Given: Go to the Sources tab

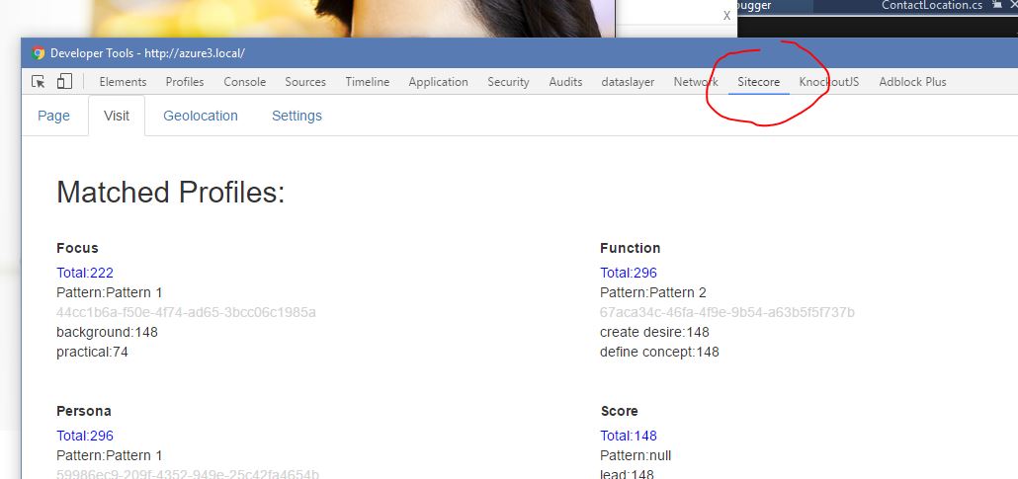Looking at the screenshot, I should click(305, 82).
